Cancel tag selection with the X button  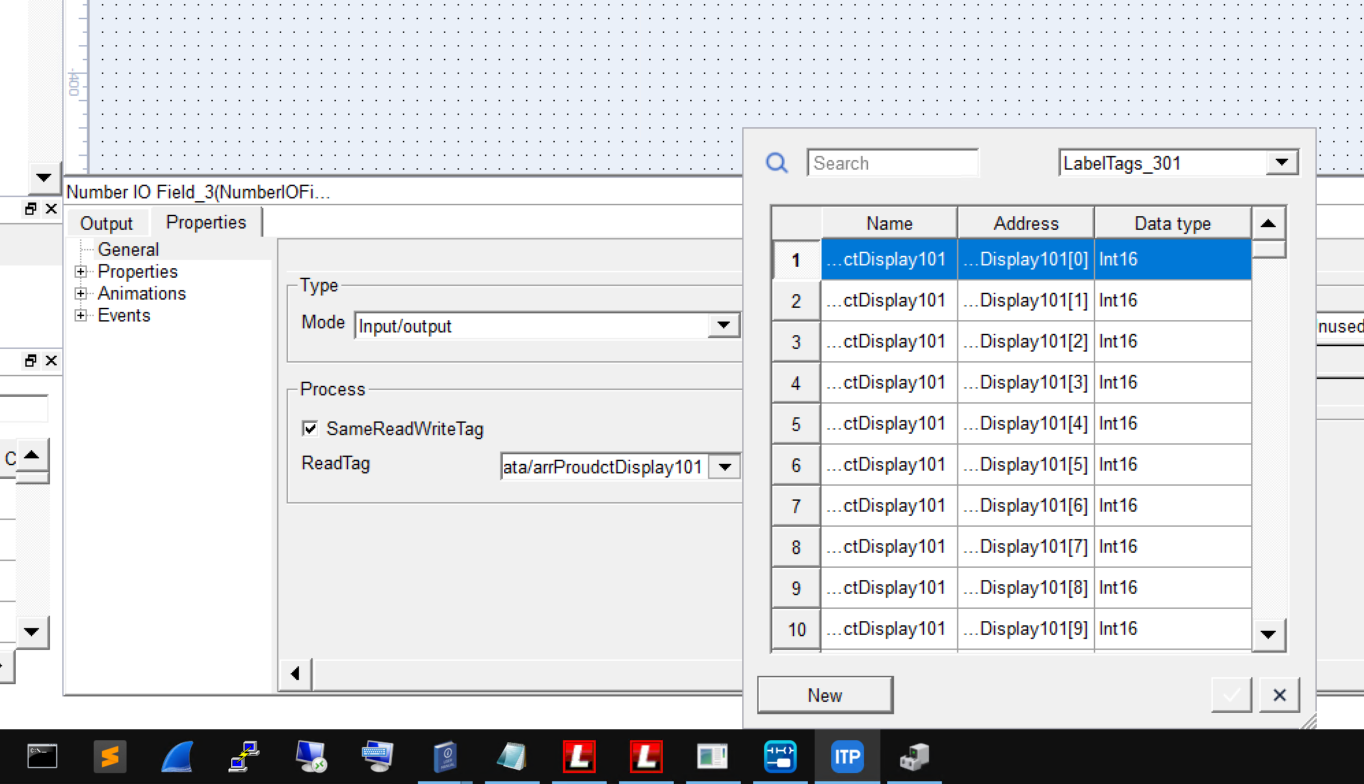pos(1279,695)
